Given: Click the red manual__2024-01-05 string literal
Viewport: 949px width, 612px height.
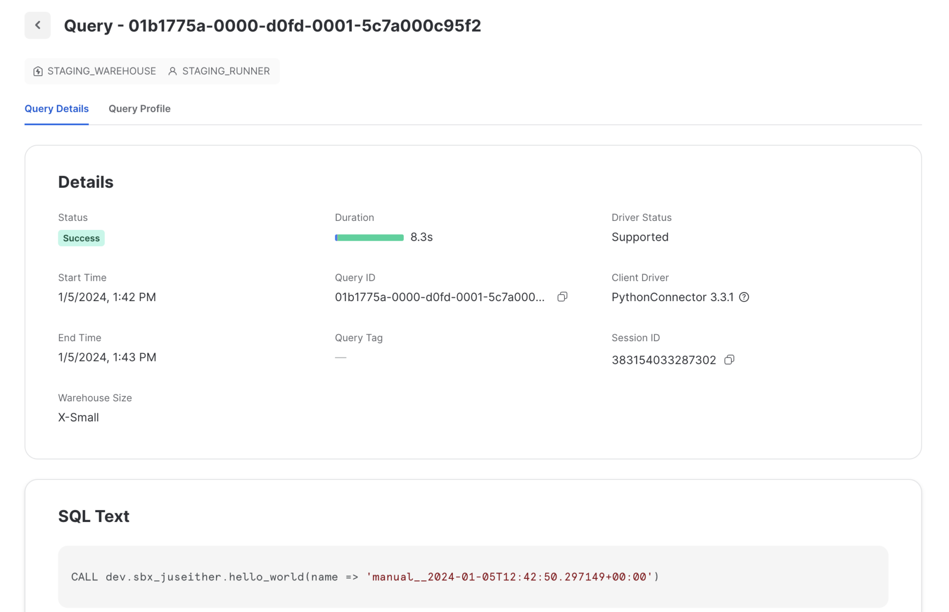Looking at the screenshot, I should click(510, 577).
